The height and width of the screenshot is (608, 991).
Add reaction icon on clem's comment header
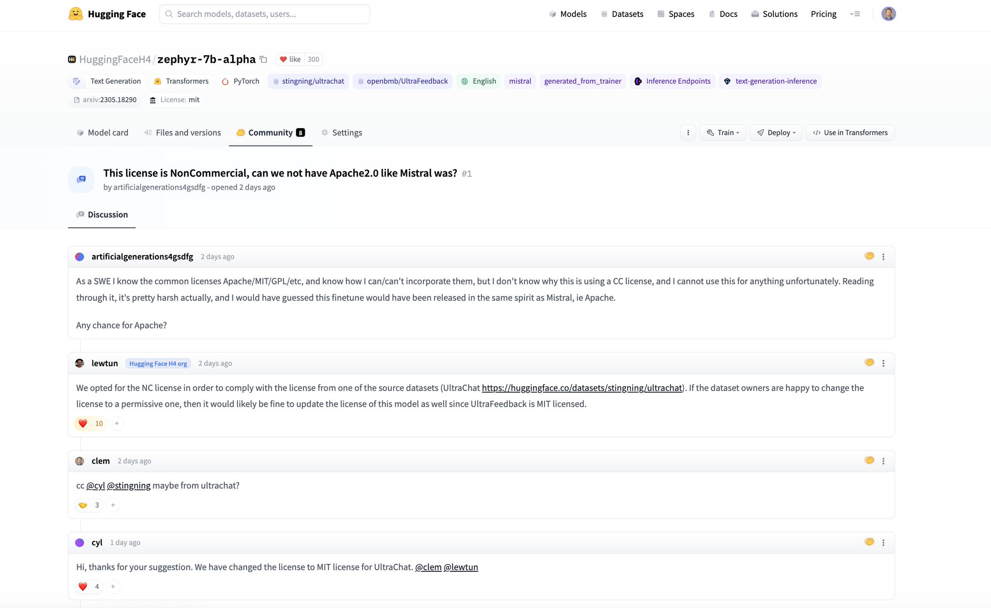[x=869, y=460]
